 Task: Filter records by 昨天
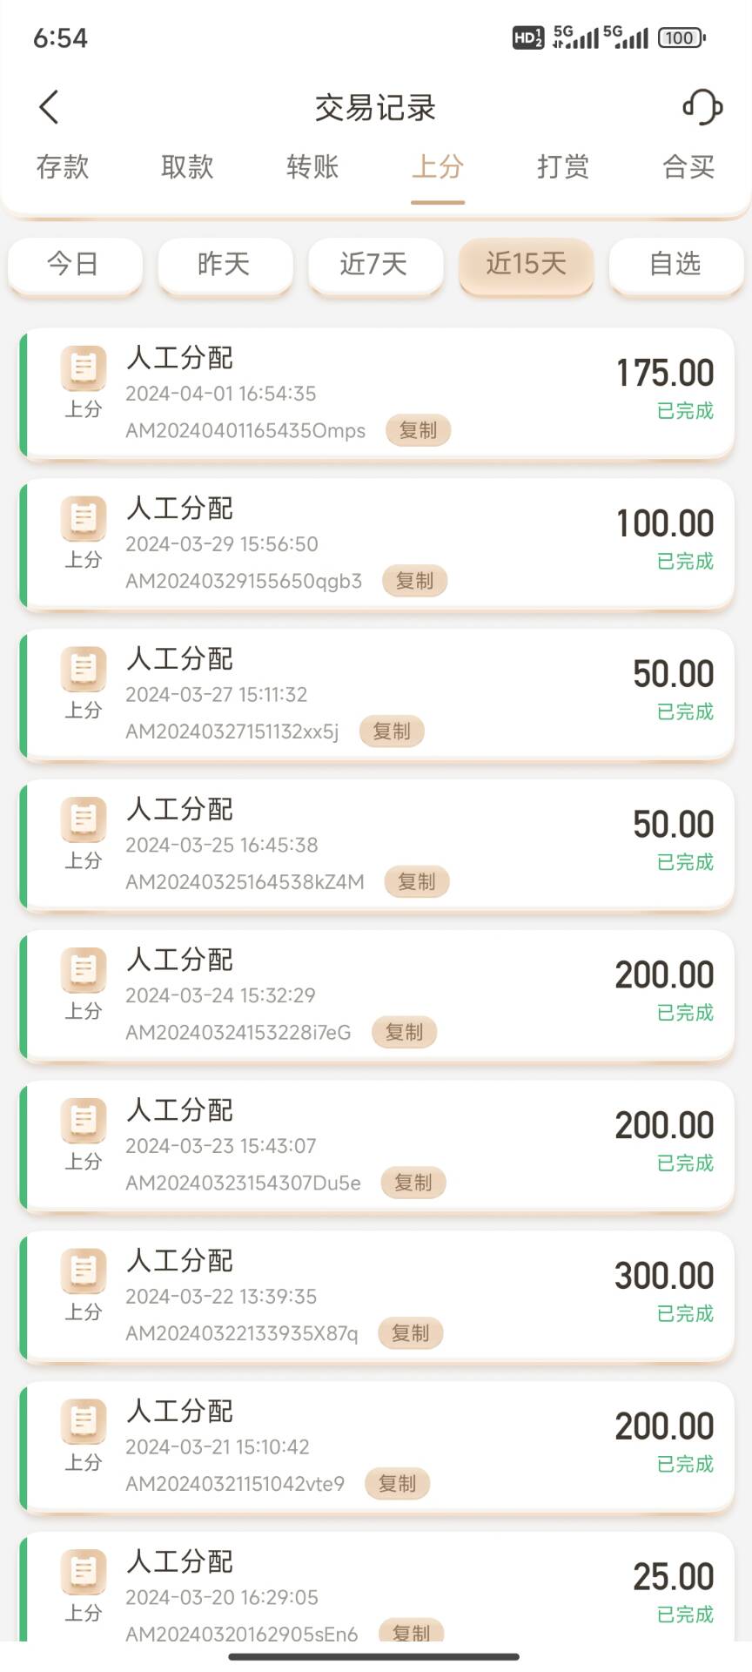point(225,264)
